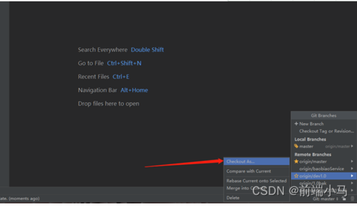Click the Git Branches popup title
This screenshot has width=357, height=206.
(x=324, y=115)
